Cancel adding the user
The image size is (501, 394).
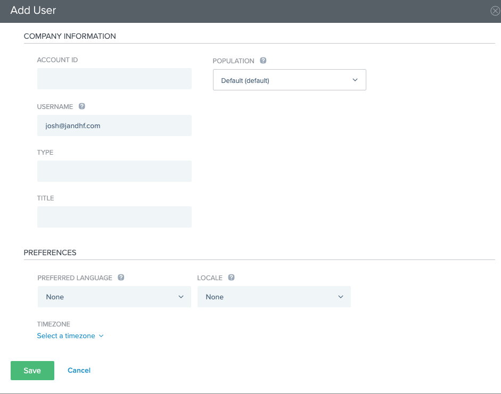[79, 370]
